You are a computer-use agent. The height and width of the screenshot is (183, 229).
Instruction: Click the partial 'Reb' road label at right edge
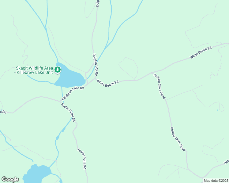[x=226, y=162]
